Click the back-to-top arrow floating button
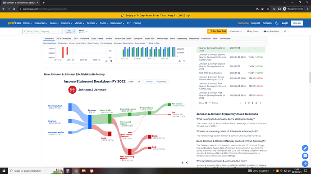The image size is (311, 174). pyautogui.click(x=305, y=164)
